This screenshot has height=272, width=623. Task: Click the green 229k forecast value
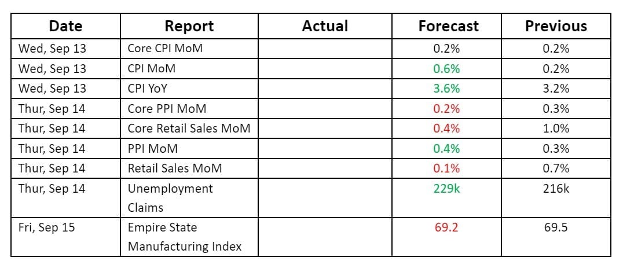click(x=446, y=189)
